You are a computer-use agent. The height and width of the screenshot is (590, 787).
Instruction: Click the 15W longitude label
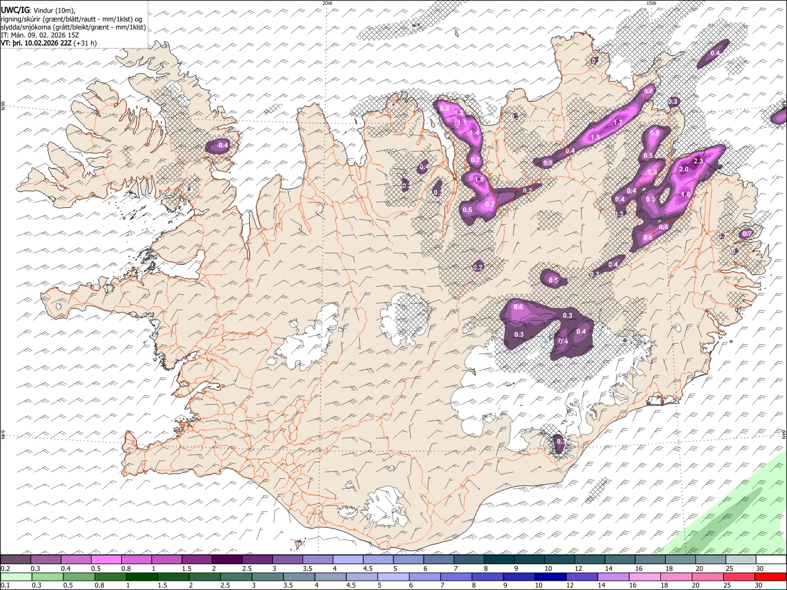pyautogui.click(x=651, y=3)
